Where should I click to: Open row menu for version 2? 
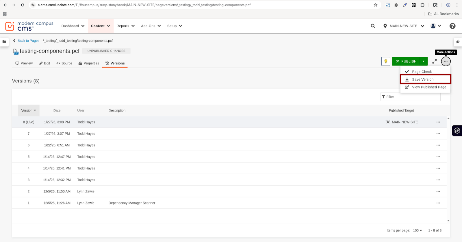438,191
